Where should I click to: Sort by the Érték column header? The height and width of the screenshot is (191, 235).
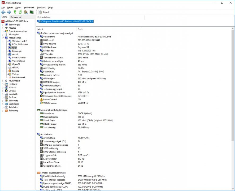pos(109,29)
